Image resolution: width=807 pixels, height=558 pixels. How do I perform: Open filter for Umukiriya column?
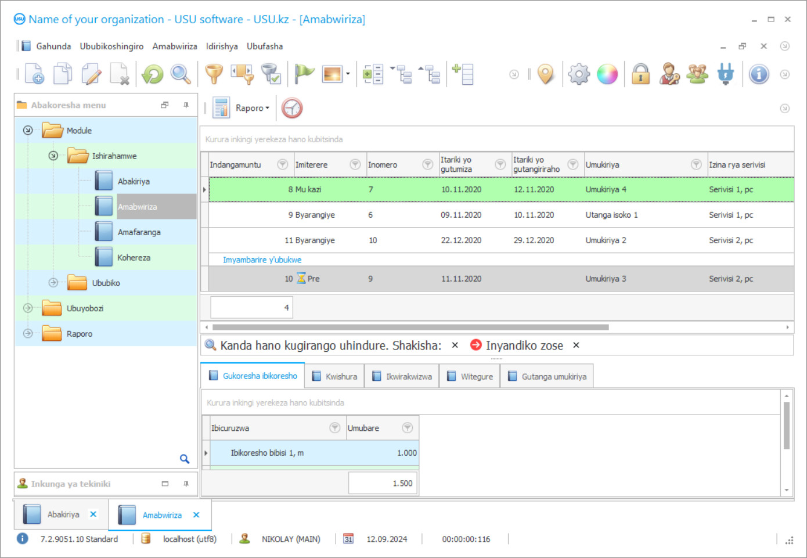696,165
